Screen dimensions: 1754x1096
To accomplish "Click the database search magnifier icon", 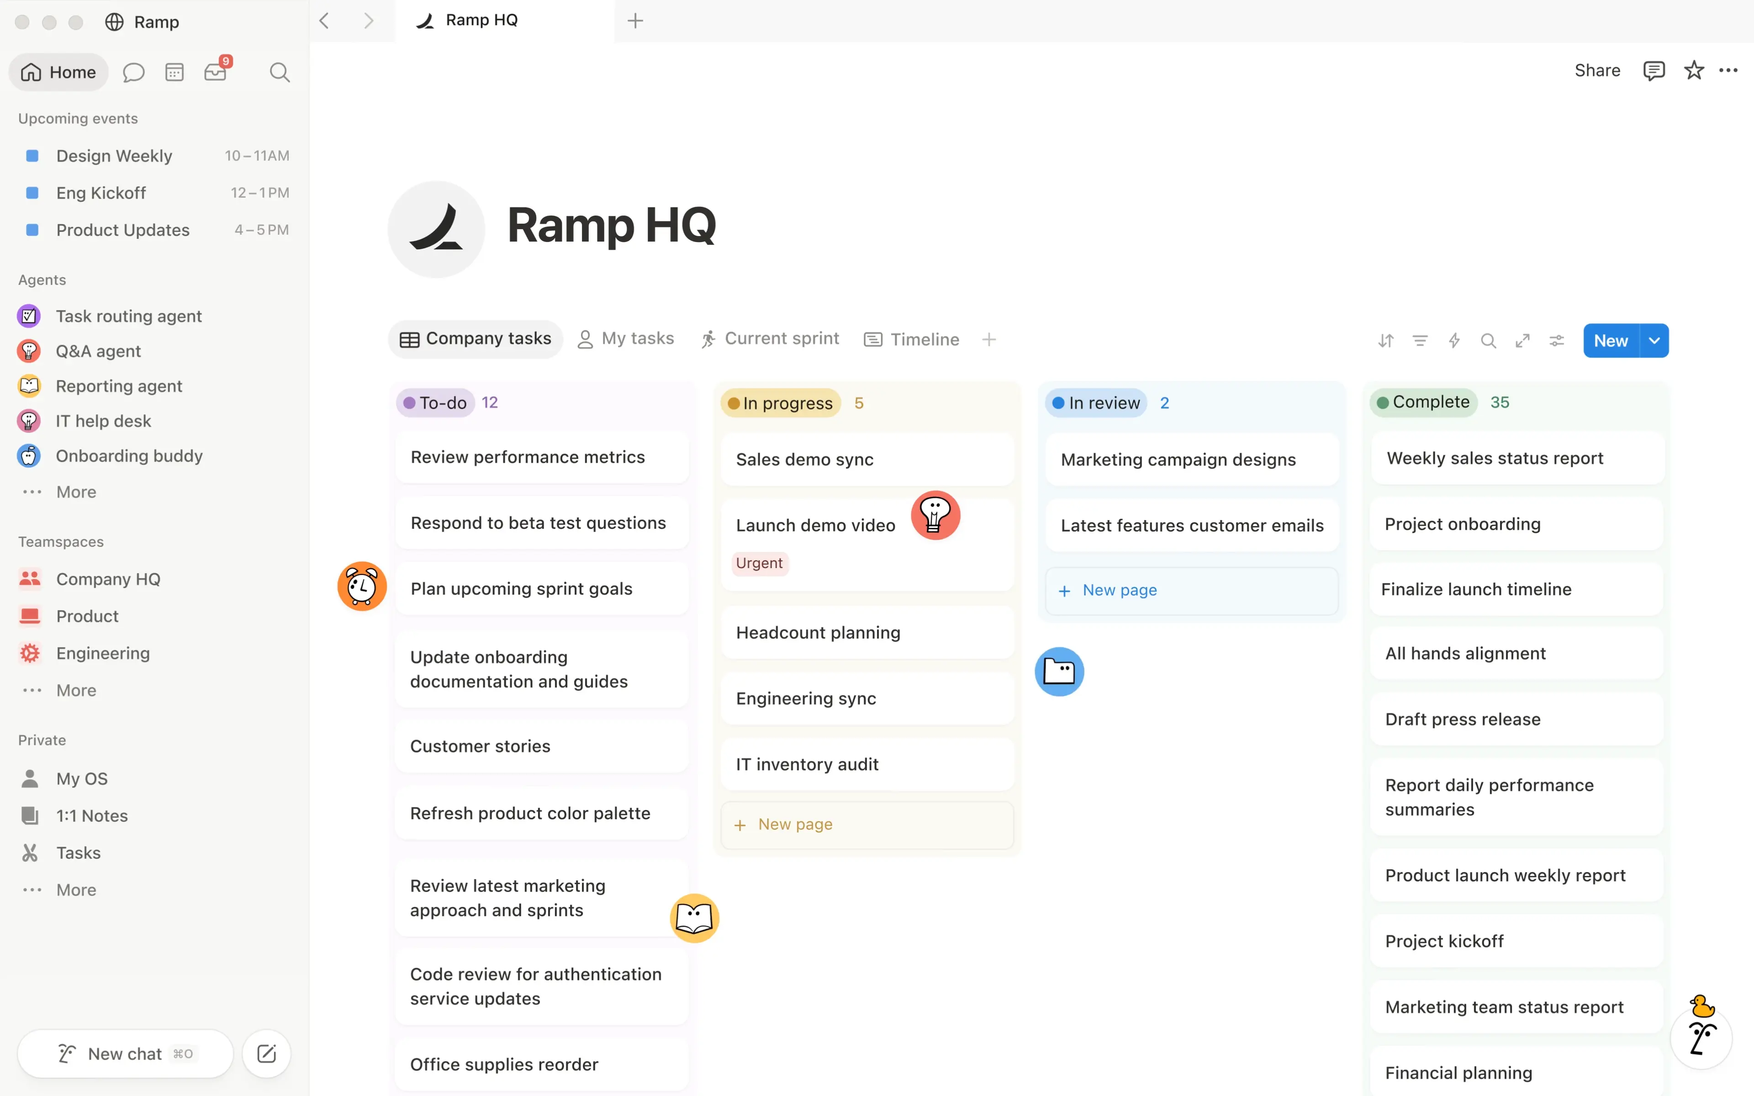I will point(1489,341).
